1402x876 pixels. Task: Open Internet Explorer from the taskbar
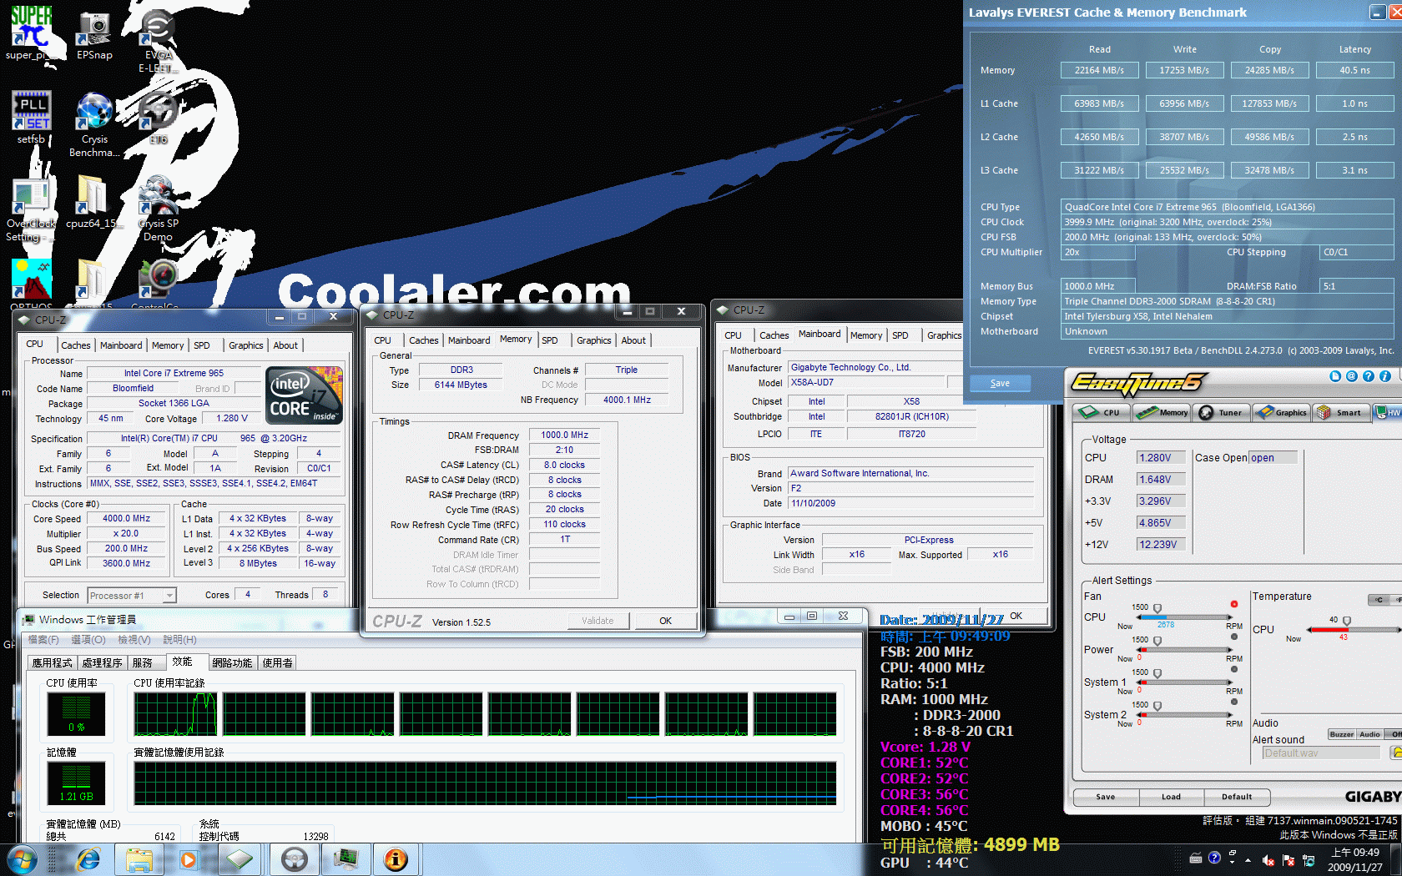click(x=87, y=859)
